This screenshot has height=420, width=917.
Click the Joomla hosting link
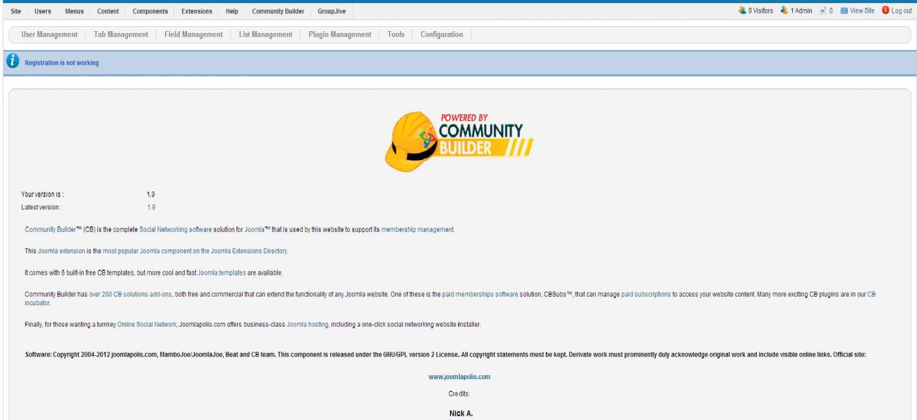click(308, 324)
